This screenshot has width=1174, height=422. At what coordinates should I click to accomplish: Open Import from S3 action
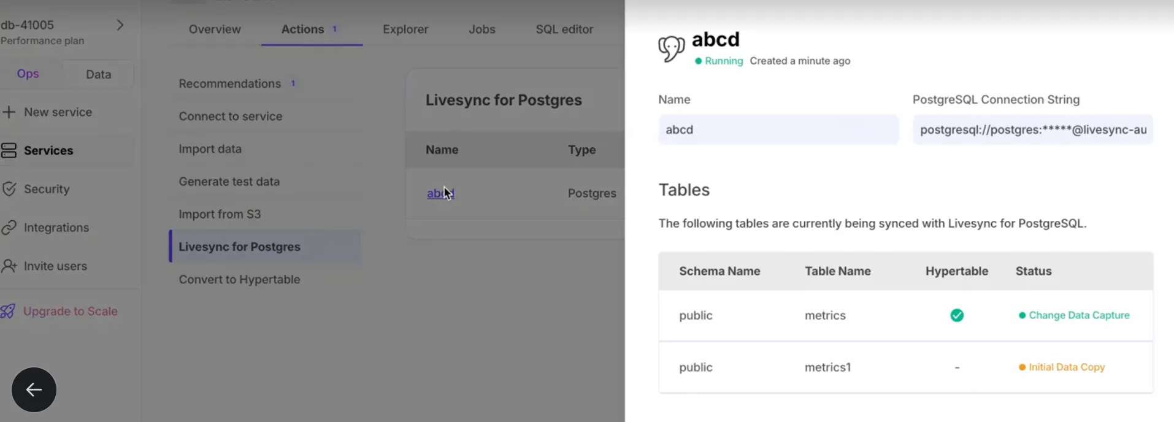(x=220, y=214)
